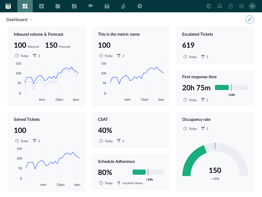Open the task list icon in navbar

pyautogui.click(x=41, y=6)
